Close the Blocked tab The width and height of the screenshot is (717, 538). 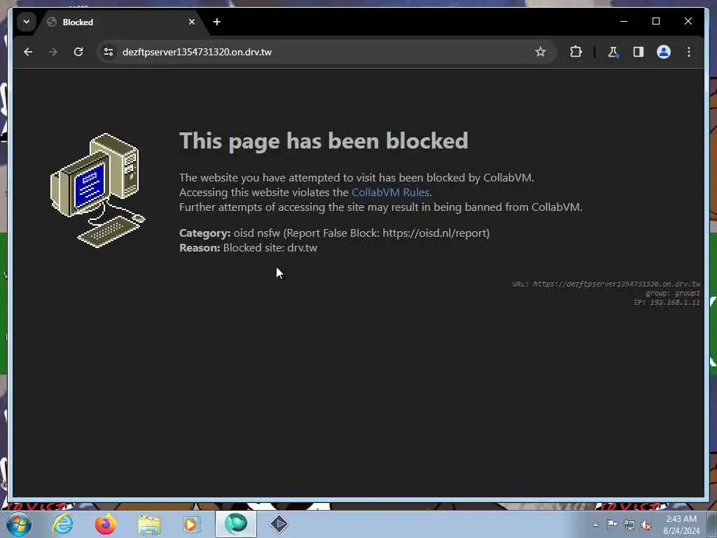click(192, 22)
